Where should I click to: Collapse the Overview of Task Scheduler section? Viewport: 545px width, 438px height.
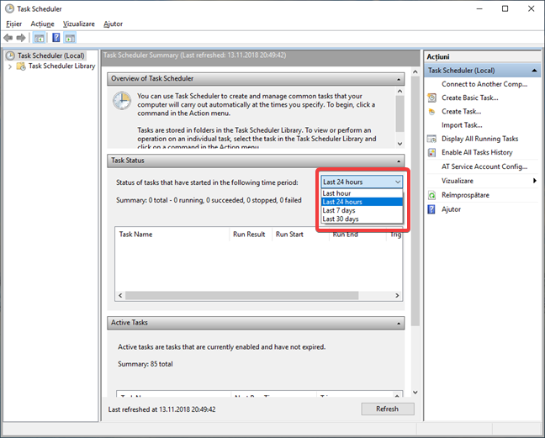tap(399, 80)
